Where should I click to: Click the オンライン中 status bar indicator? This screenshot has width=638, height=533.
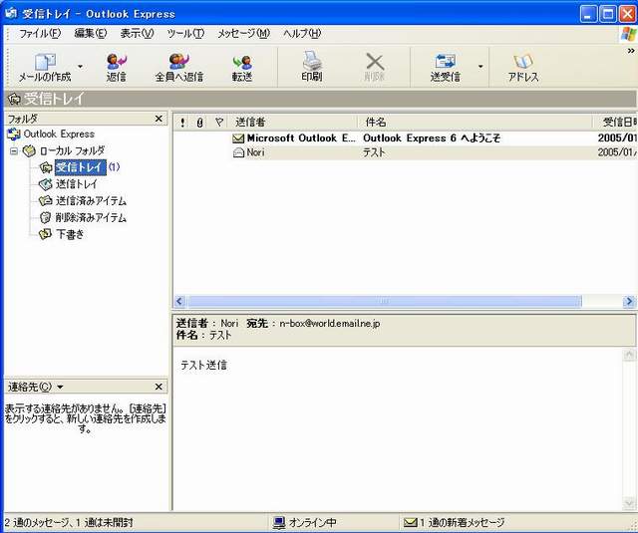[305, 522]
